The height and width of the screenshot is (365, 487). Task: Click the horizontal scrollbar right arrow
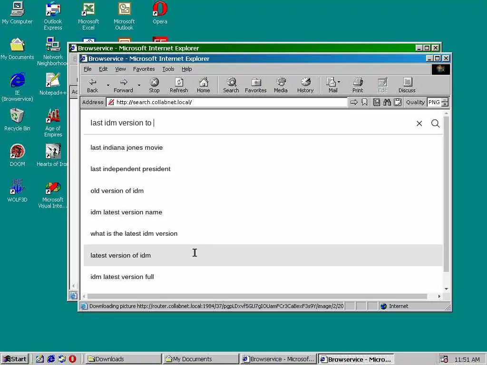439,297
